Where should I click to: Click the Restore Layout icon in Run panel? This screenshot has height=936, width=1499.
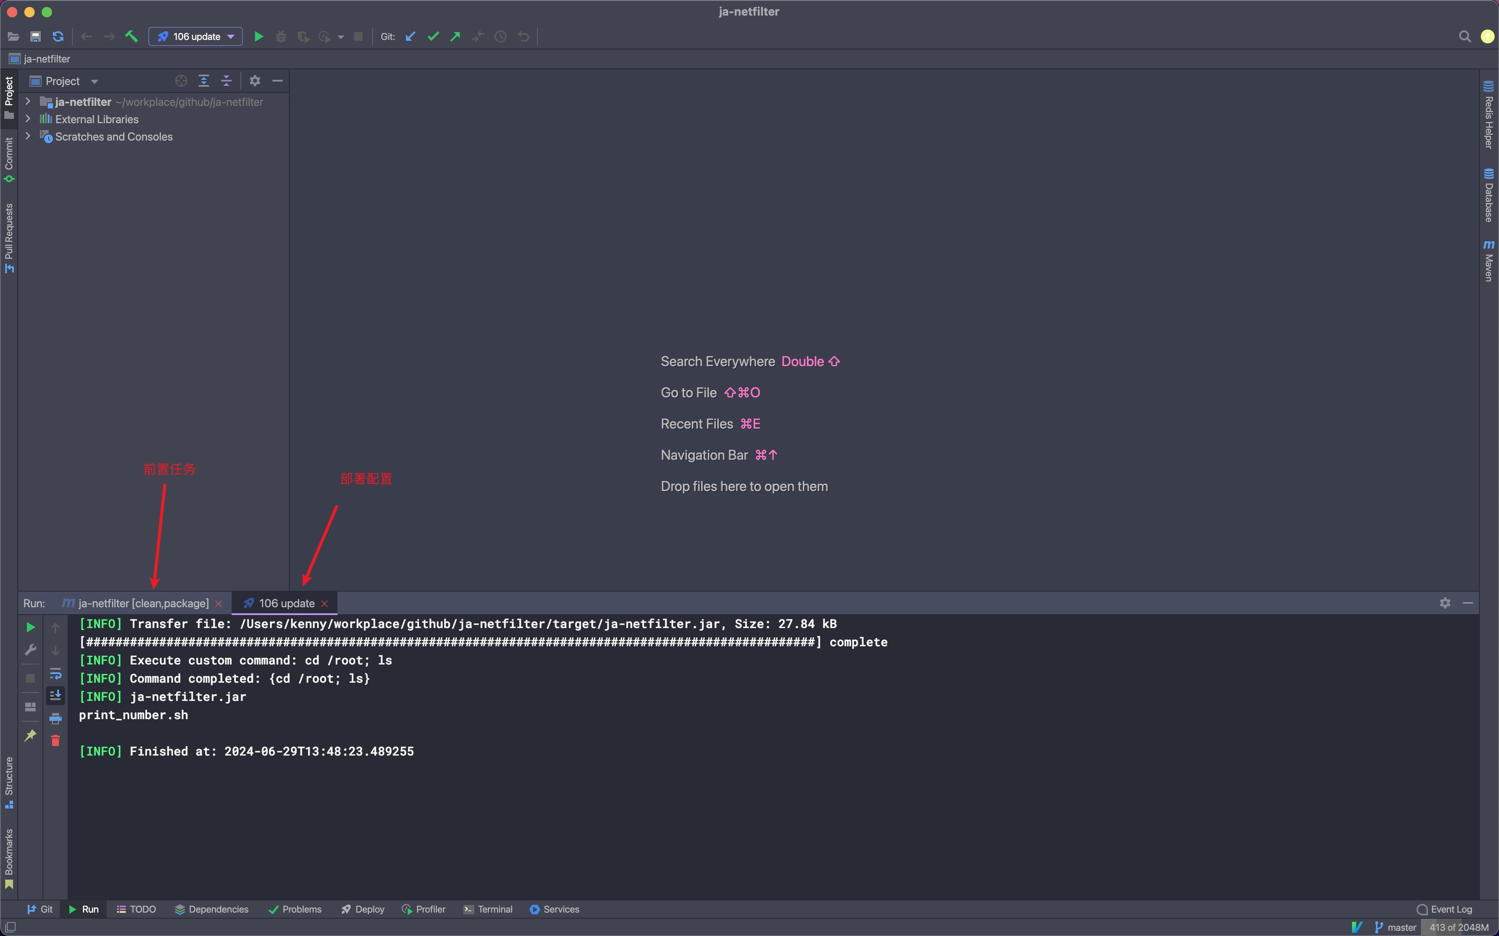tap(30, 706)
